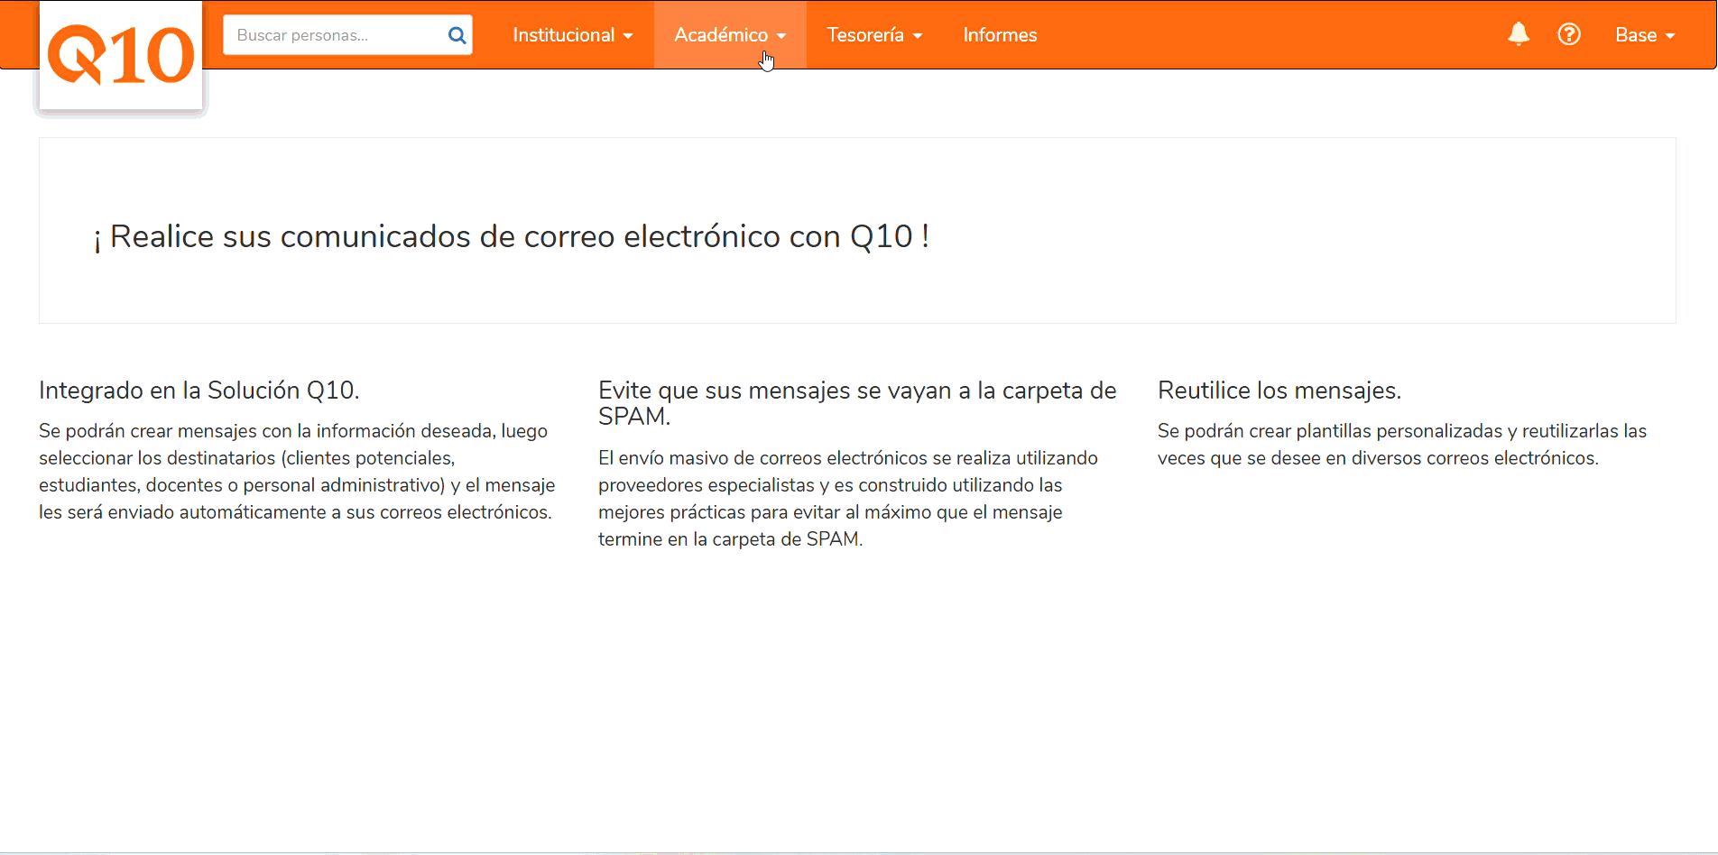Image resolution: width=1718 pixels, height=855 pixels.
Task: Expand the Institucional menu
Action: tap(573, 35)
